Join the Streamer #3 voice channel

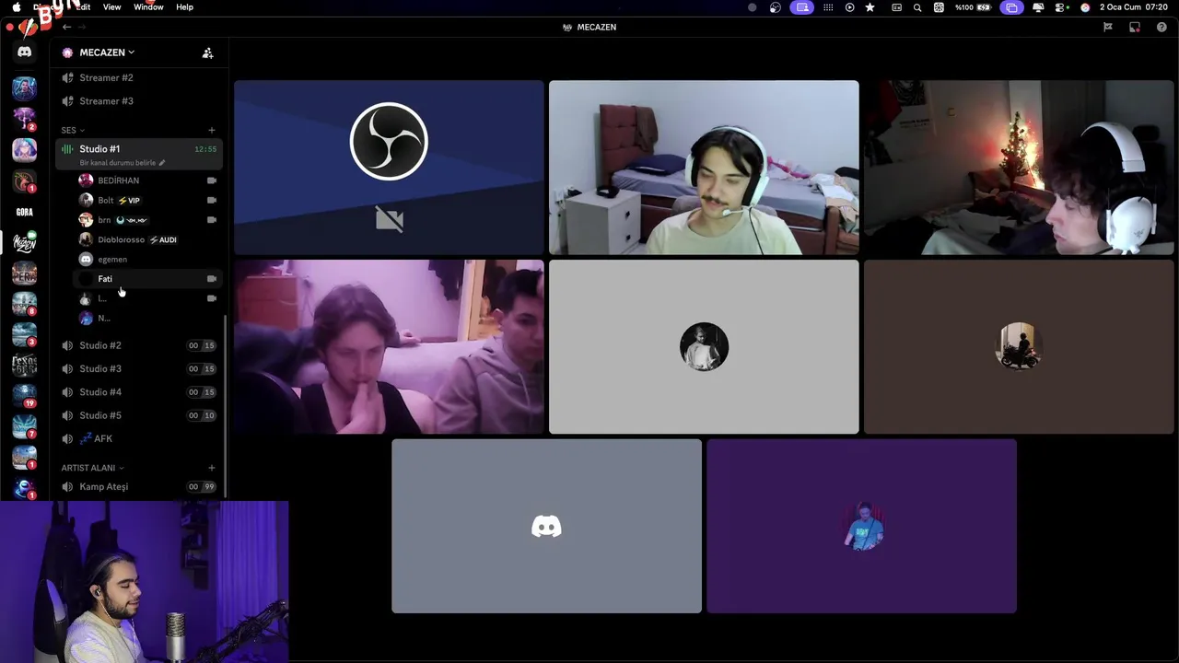pyautogui.click(x=138, y=101)
